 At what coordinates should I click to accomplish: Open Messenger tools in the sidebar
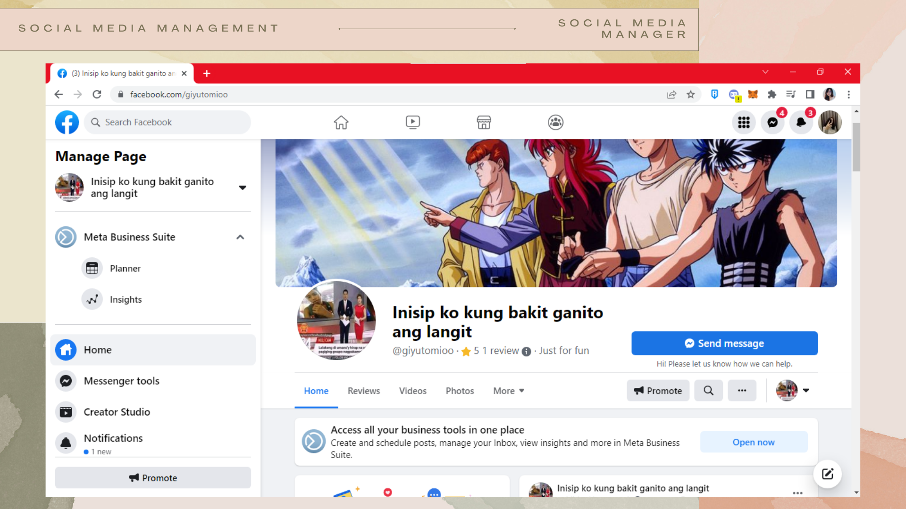click(153, 381)
